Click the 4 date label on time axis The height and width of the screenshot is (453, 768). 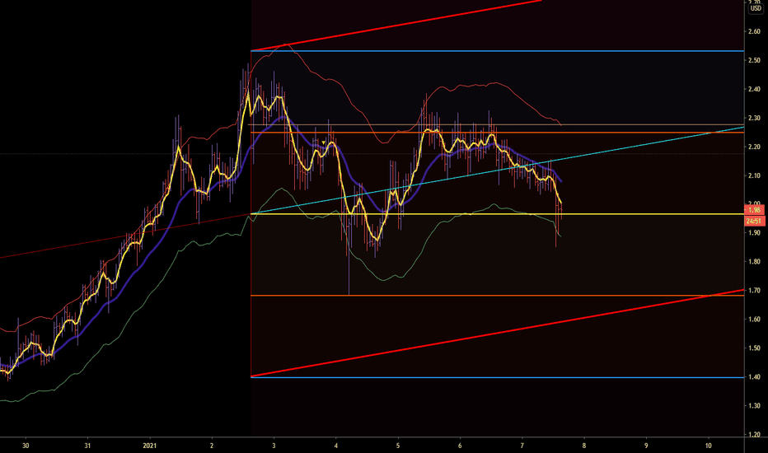[x=336, y=446]
